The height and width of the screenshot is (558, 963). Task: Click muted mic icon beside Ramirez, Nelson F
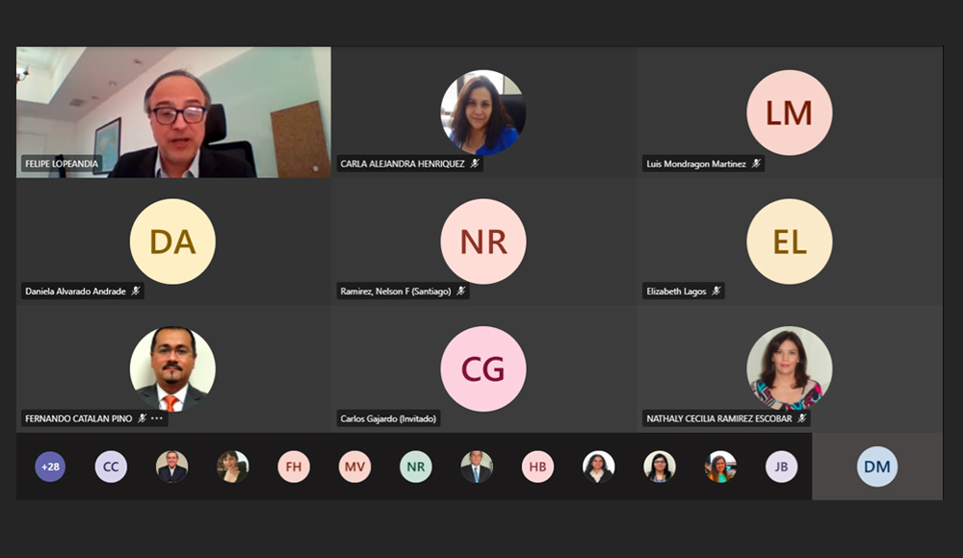(461, 291)
